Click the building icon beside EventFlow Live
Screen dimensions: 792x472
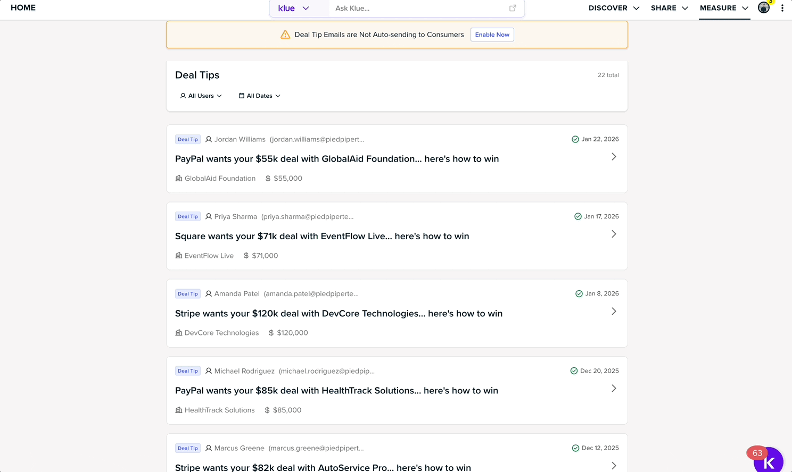pos(179,256)
